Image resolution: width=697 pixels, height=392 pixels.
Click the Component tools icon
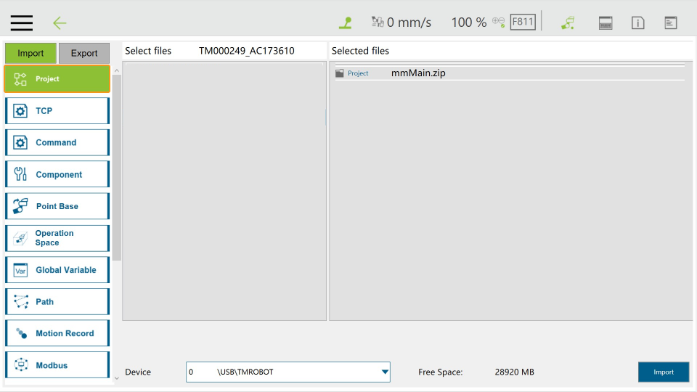click(20, 174)
